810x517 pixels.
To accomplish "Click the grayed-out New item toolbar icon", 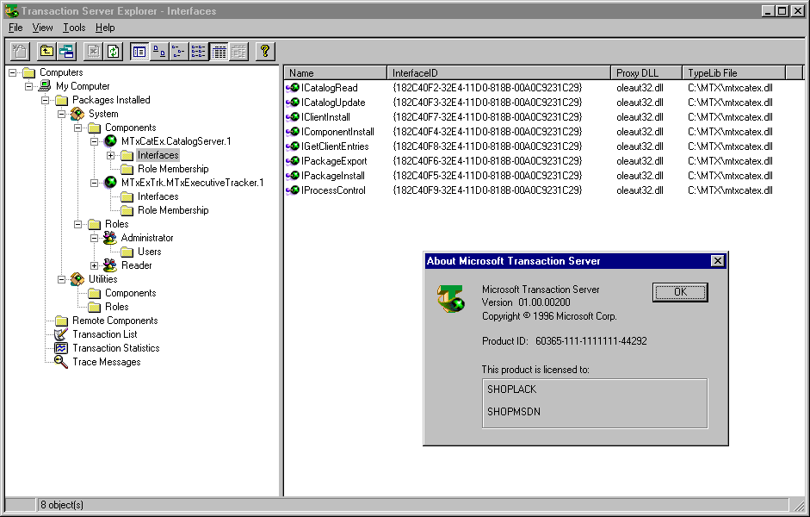I will (20, 51).
